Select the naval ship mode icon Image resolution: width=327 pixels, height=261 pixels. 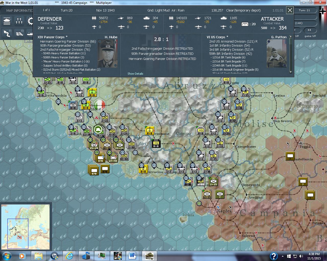(30, 33)
